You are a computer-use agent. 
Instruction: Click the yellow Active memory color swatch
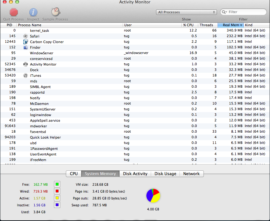point(57,198)
